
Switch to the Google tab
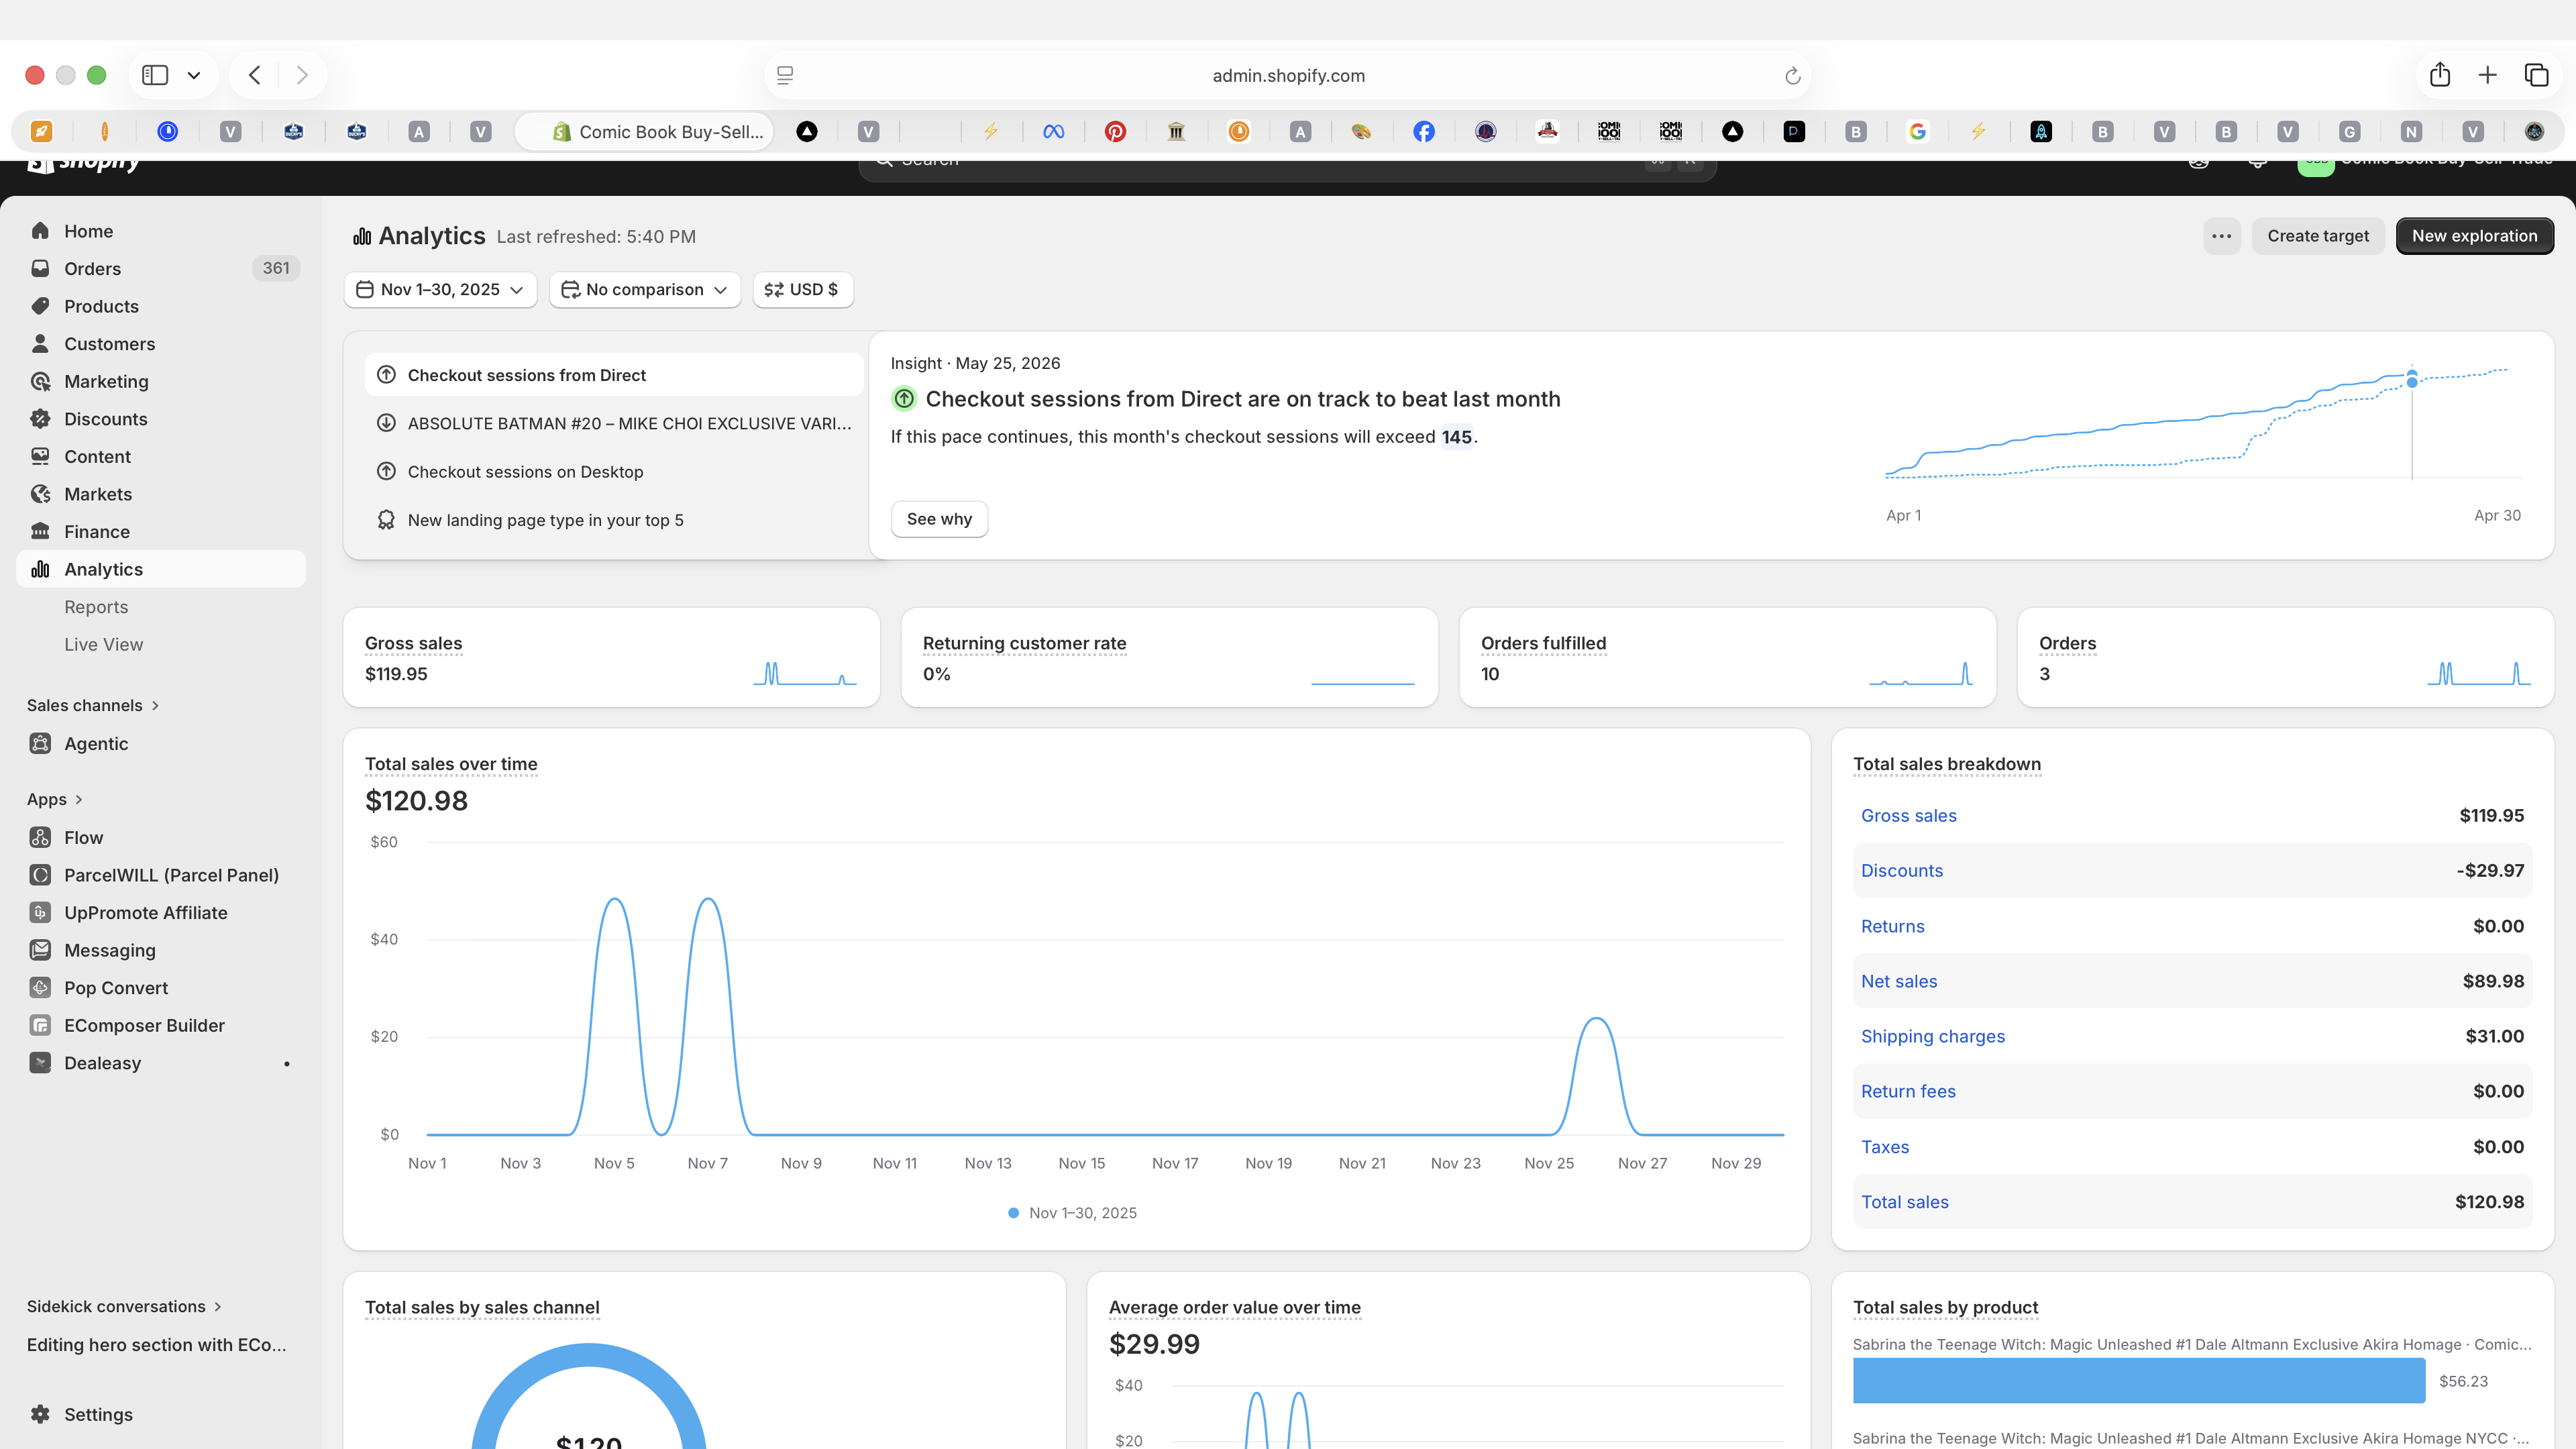click(1917, 131)
